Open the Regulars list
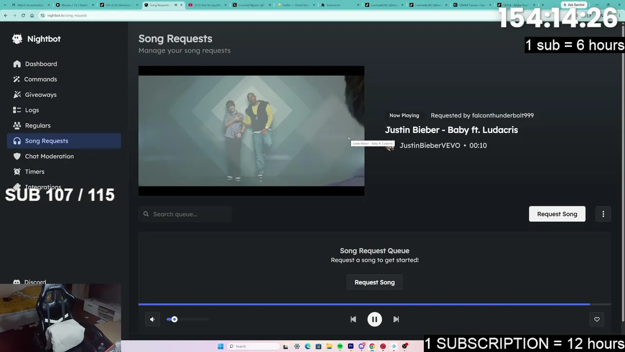 pos(64,126)
